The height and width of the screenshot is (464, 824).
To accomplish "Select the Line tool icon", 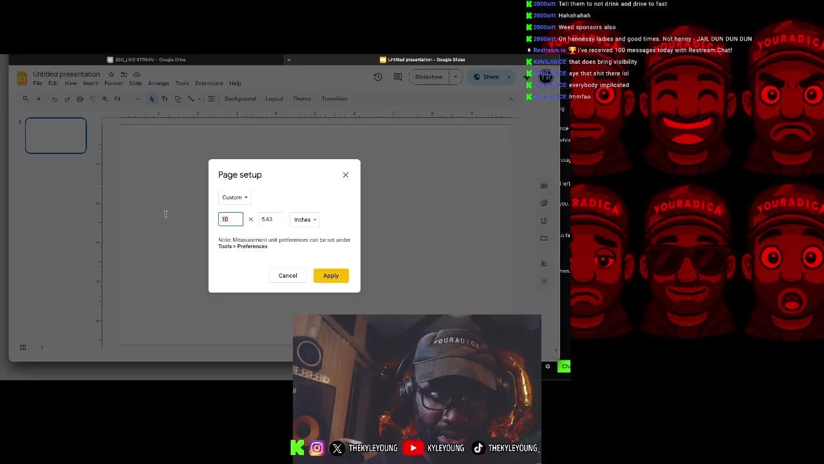I will (x=191, y=99).
